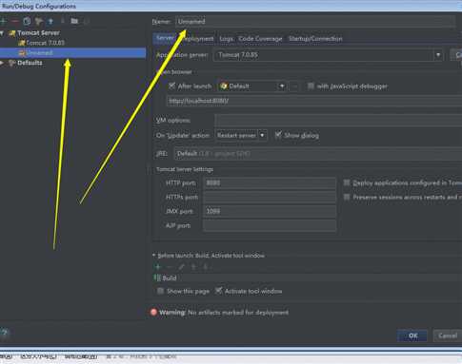The height and width of the screenshot is (364, 462).
Task: Click the OK button
Action: [x=412, y=335]
